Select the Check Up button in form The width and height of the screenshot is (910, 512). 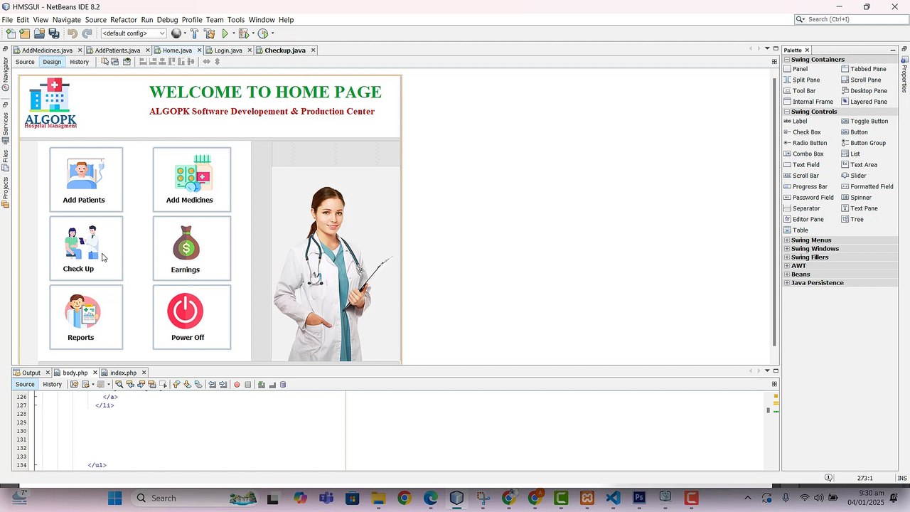pyautogui.click(x=86, y=248)
